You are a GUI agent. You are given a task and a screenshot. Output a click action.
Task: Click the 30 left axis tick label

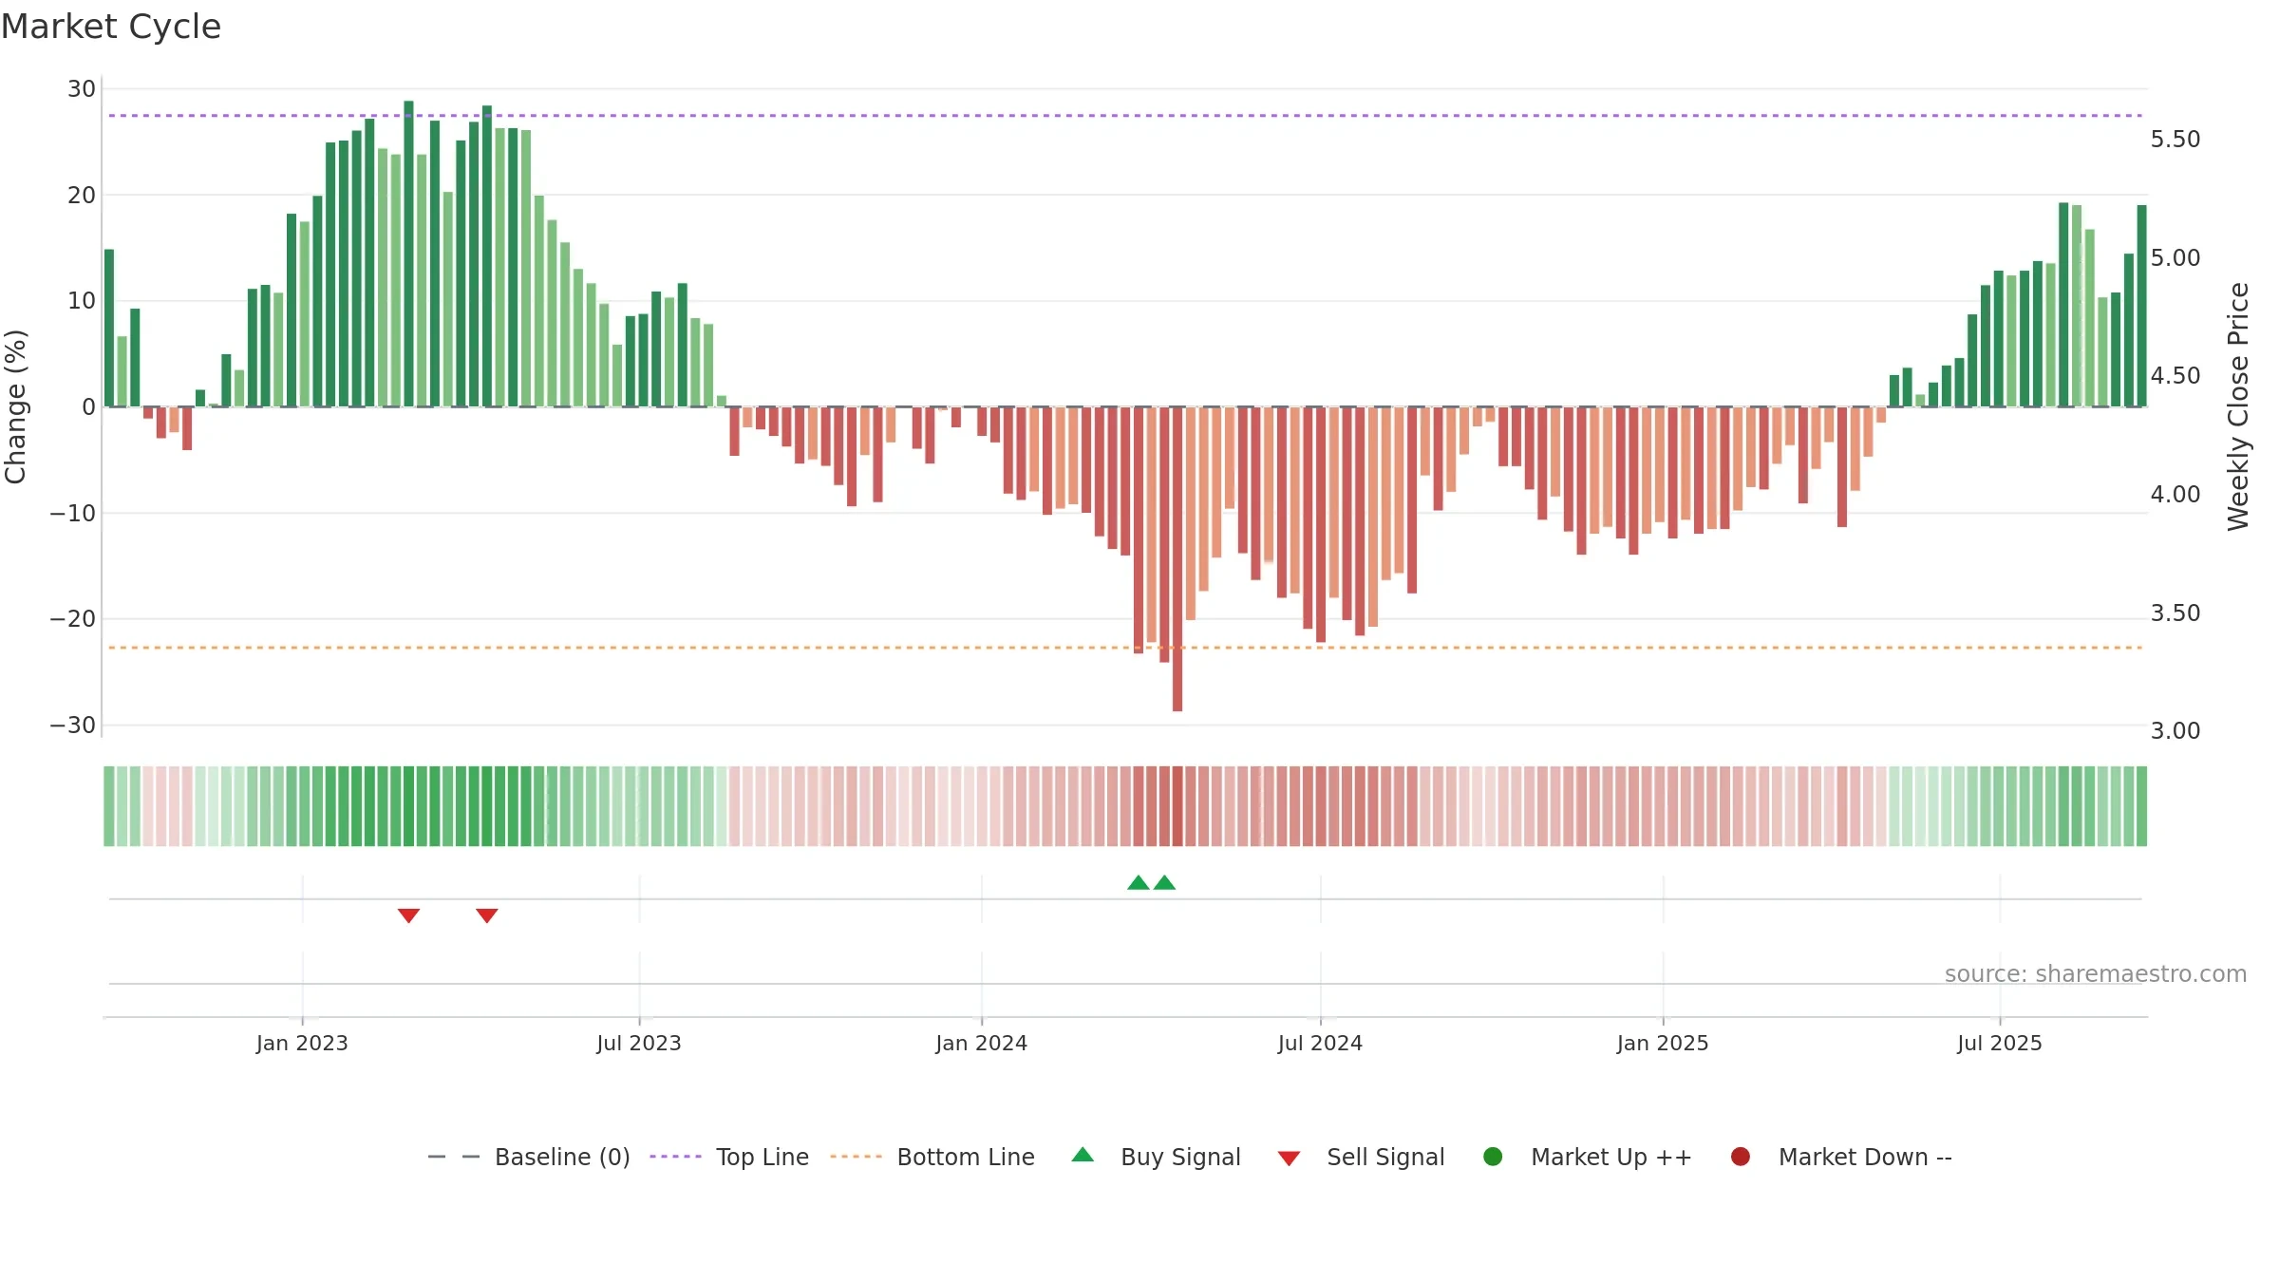point(82,89)
